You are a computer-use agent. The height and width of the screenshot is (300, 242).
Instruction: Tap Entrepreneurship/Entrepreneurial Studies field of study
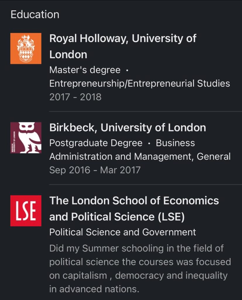pos(140,83)
